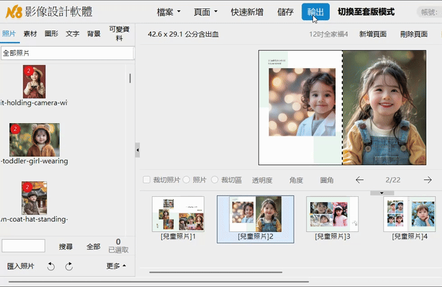Click the page strip horizontal scrollbar
The image size is (442, 287).
[x=216, y=272]
